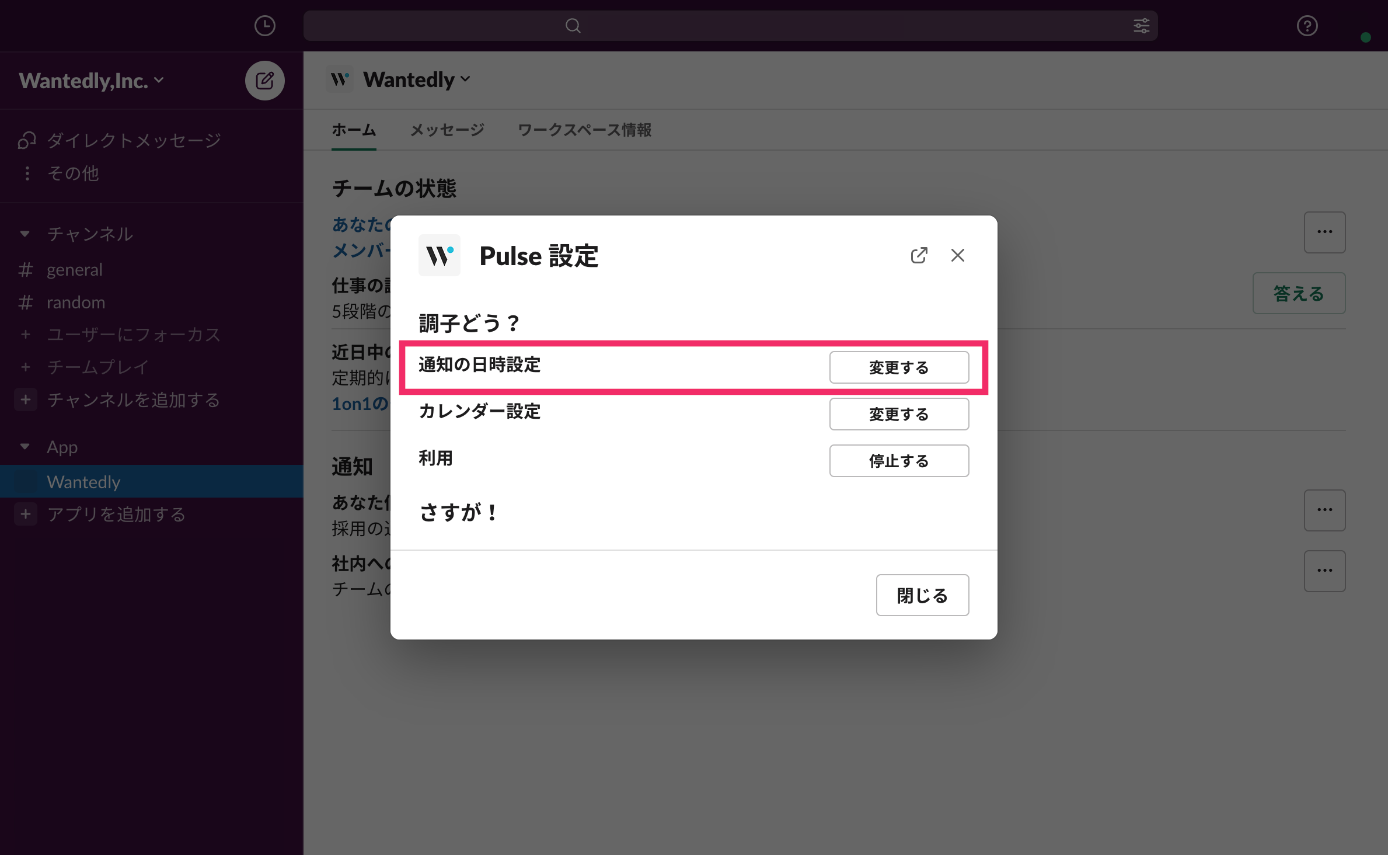The width and height of the screenshot is (1388, 855).
Task: Click the Wantedly logo in dialog header
Action: (x=439, y=255)
